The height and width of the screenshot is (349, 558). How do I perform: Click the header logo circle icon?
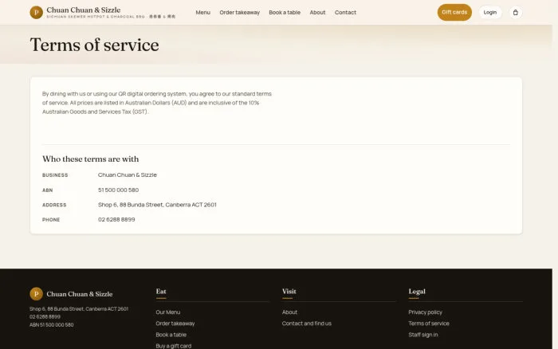click(x=36, y=13)
